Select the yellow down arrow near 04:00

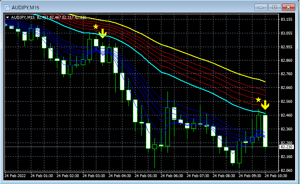102,33
